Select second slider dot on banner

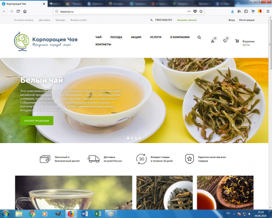tap(132, 138)
